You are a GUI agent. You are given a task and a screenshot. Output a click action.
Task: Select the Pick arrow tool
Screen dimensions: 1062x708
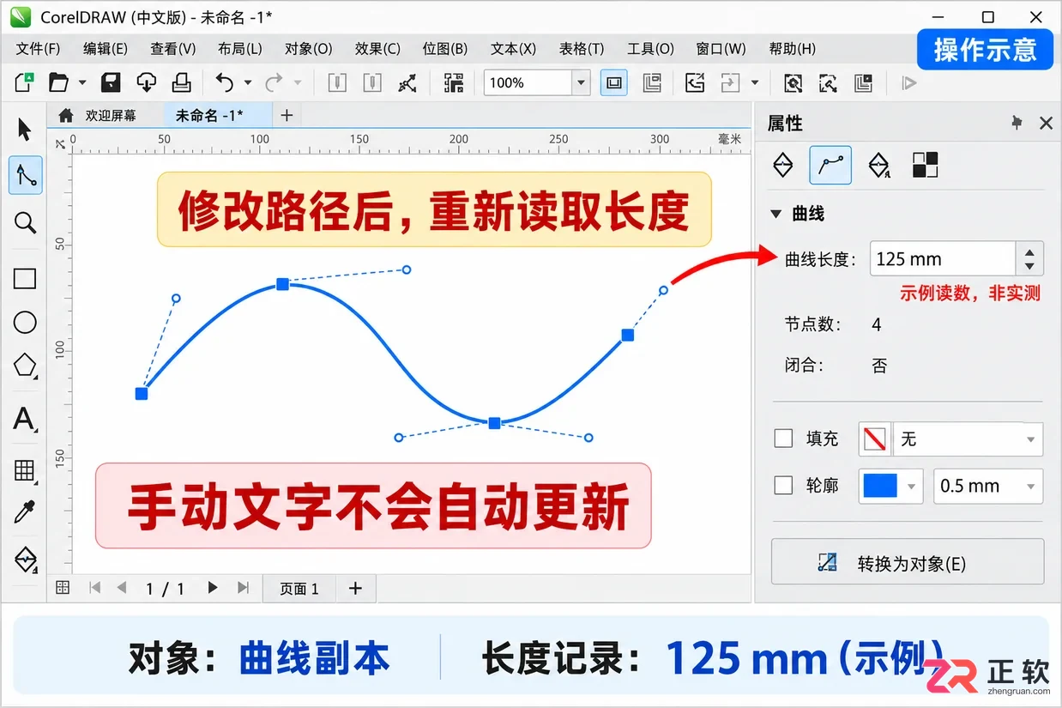(x=24, y=130)
